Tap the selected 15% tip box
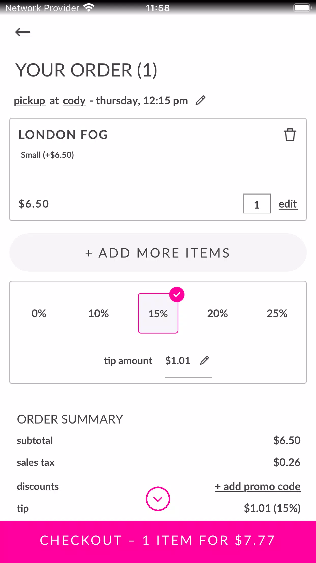Image resolution: width=316 pixels, height=563 pixels. point(158,313)
